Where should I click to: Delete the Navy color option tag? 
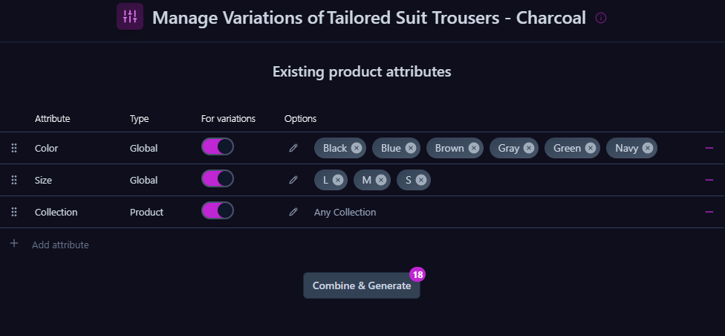click(648, 148)
